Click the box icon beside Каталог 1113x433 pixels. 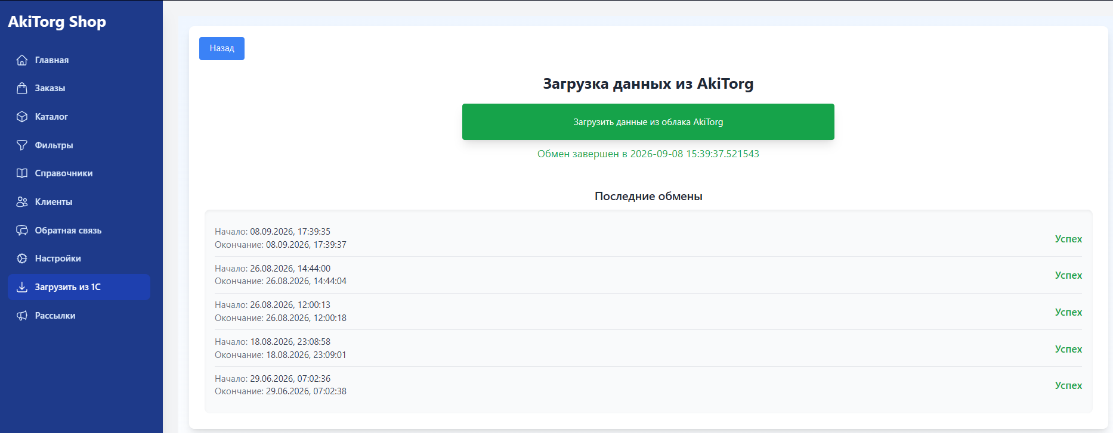pos(22,117)
